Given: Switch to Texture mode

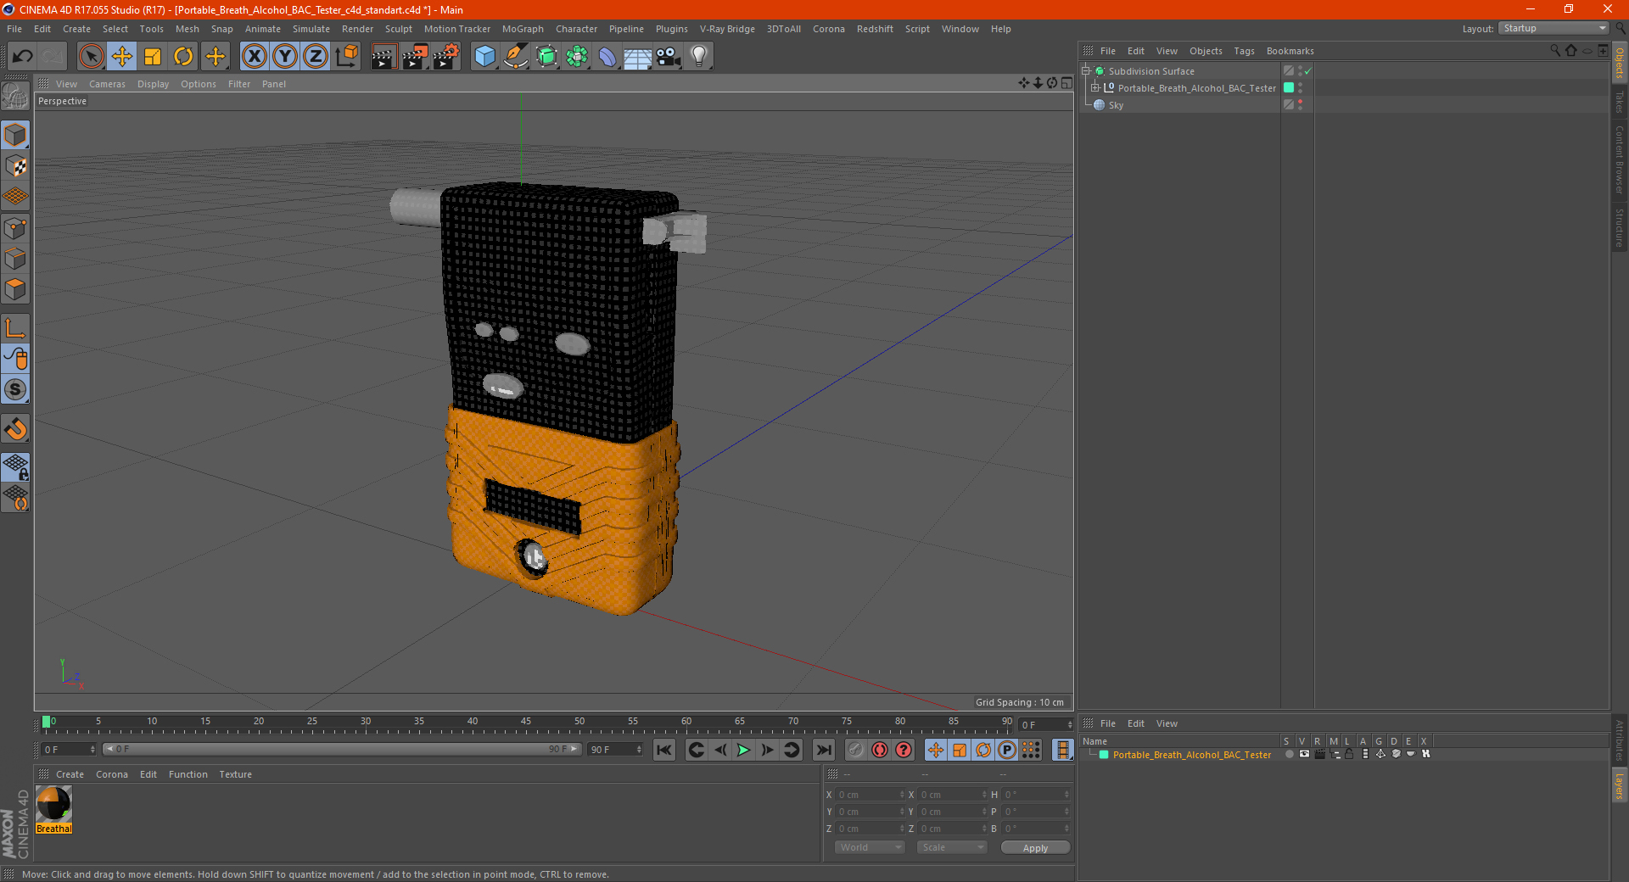Looking at the screenshot, I should (x=15, y=166).
